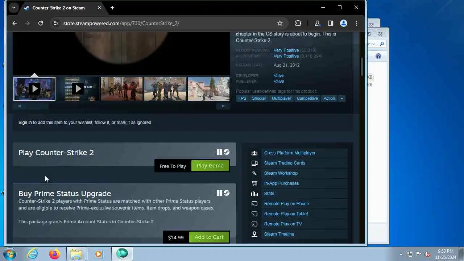Open all reviews Very Positive link
The height and width of the screenshot is (261, 464).
[x=286, y=56]
